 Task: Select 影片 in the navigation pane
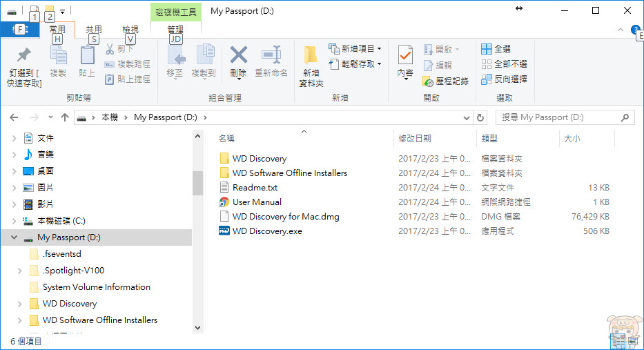pos(45,204)
